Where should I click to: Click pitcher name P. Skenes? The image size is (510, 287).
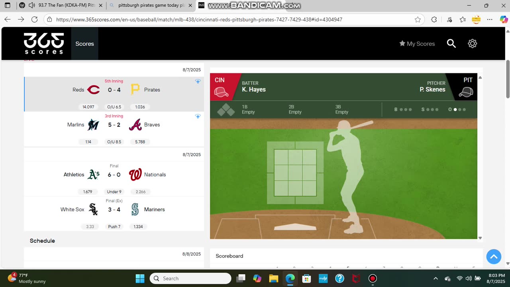[x=432, y=90]
